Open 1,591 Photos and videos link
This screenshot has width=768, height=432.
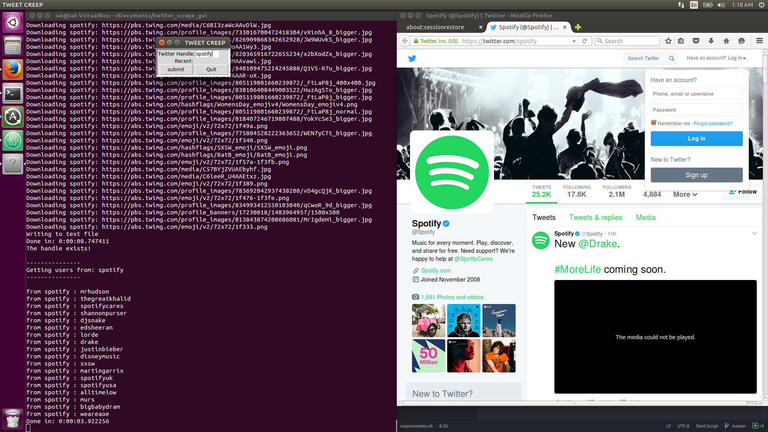452,297
